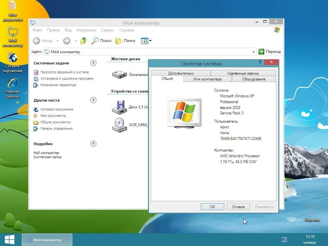
Task: Switch to the Удаленные сеансы tab
Action: (x=243, y=73)
